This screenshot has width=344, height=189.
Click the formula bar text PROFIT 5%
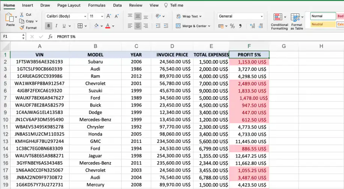(x=66, y=37)
